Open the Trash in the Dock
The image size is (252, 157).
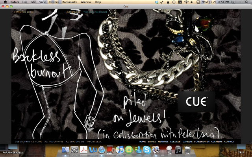(187, 150)
